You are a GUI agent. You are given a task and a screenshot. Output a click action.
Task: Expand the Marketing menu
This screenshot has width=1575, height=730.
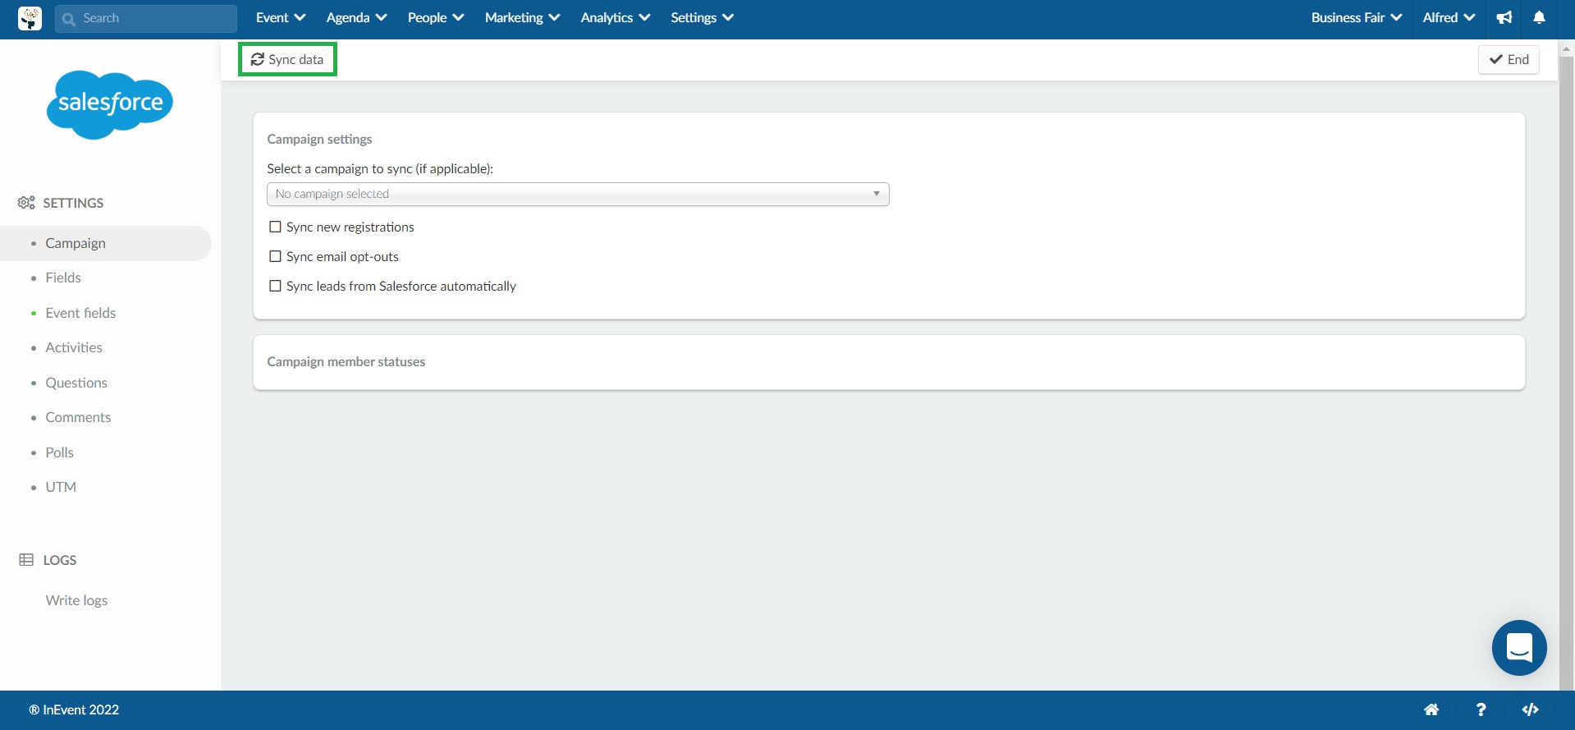click(x=522, y=18)
